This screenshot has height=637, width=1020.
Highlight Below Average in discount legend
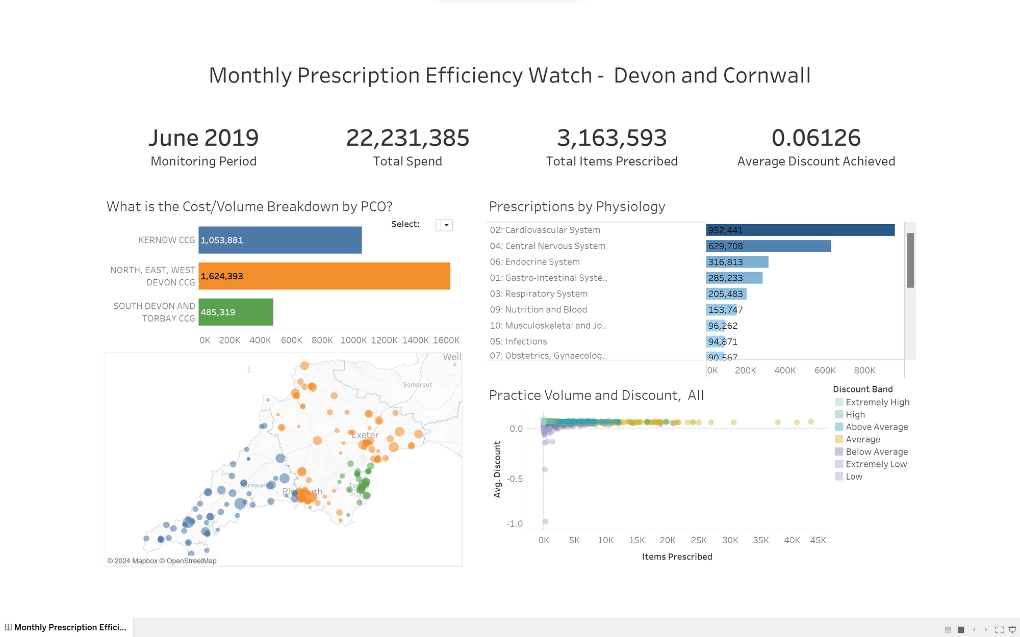(876, 452)
